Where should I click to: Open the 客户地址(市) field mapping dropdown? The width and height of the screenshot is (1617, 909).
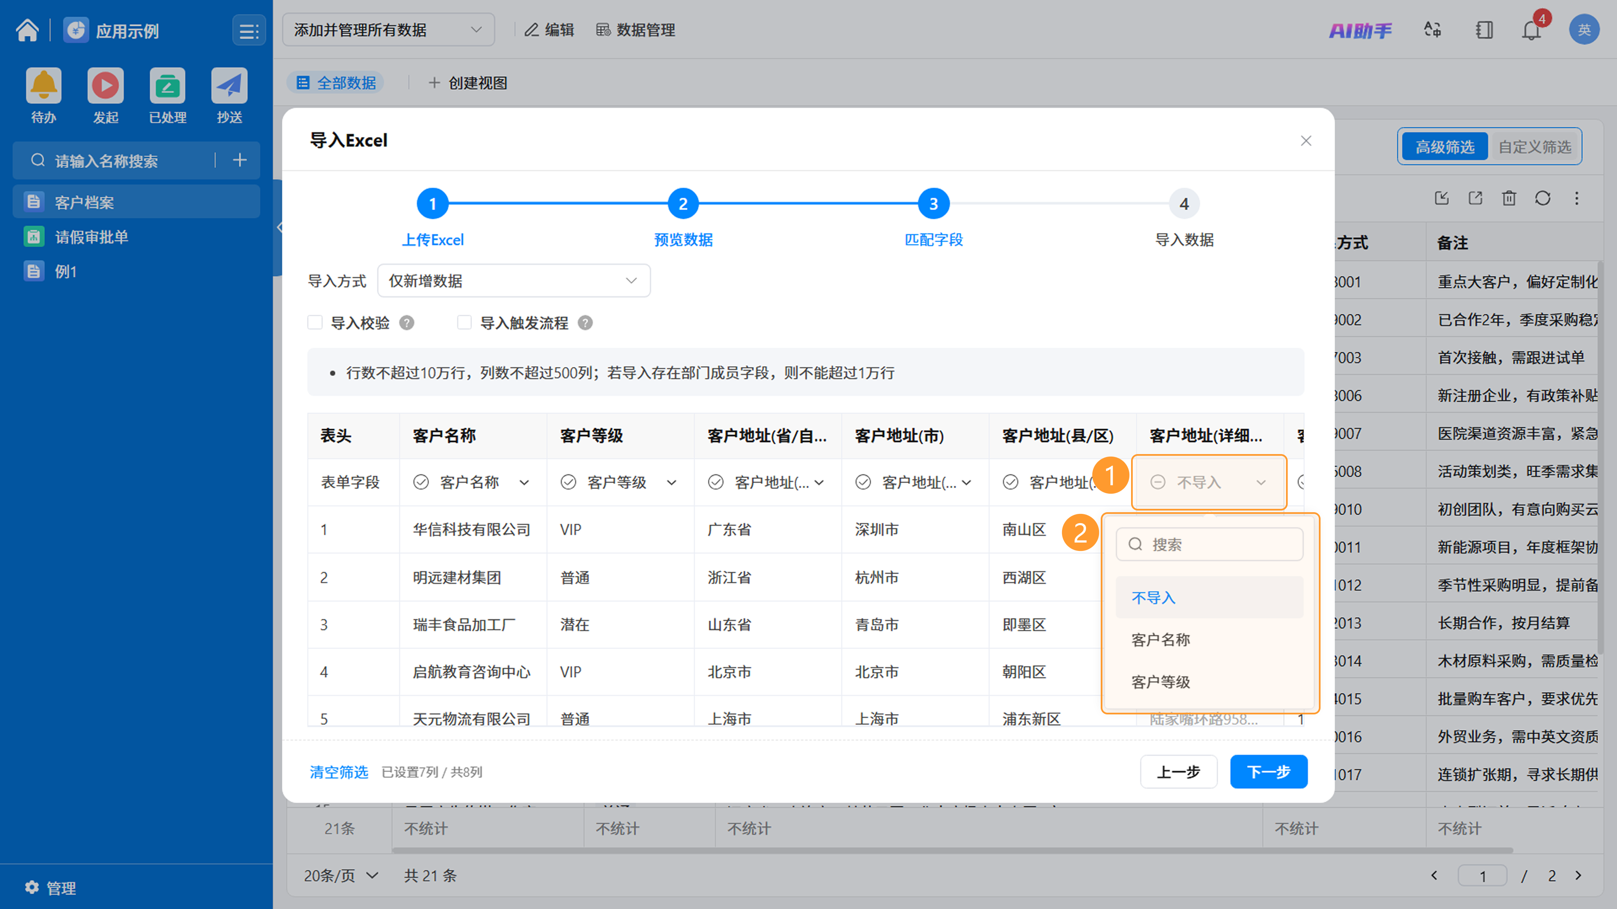click(x=914, y=482)
